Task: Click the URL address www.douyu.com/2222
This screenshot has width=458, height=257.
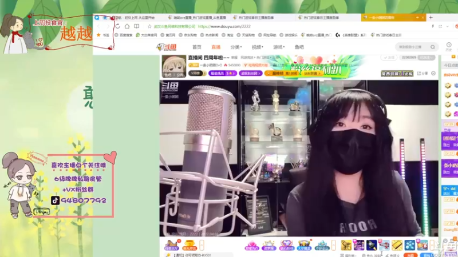Action: coord(224,26)
